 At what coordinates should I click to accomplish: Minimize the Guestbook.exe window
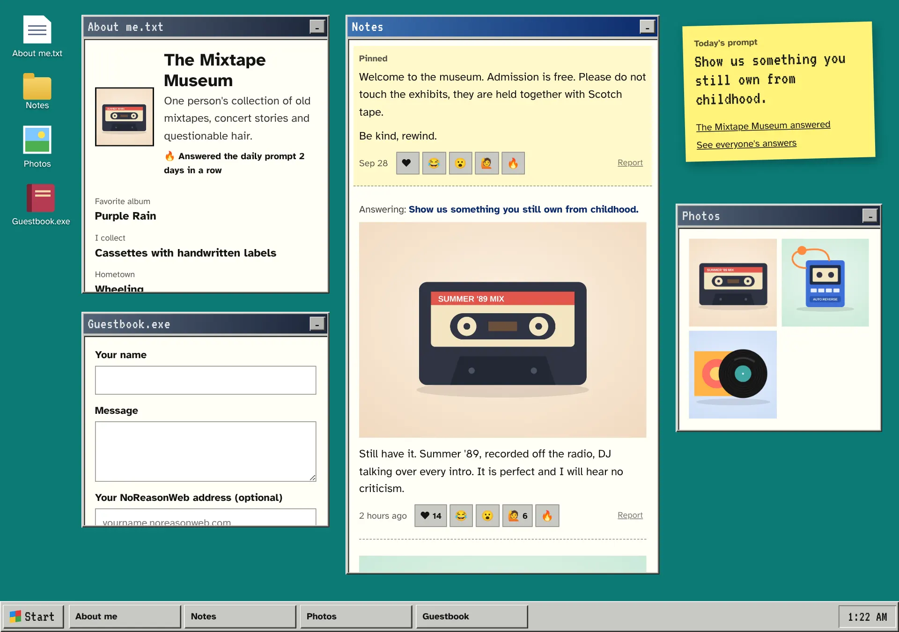tap(317, 324)
